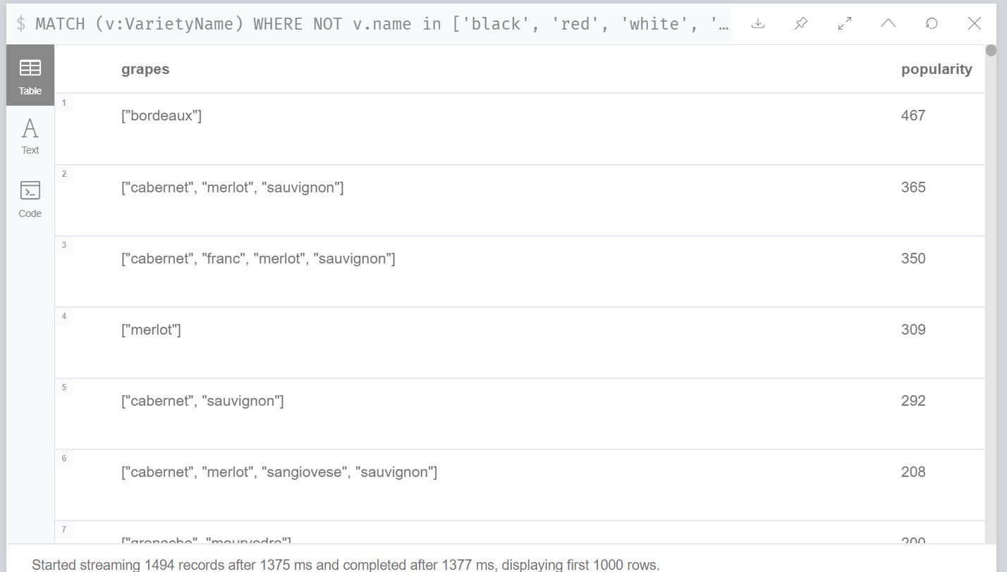This screenshot has height=572, width=1007.
Task: Select the grapes cell containing "franc"
Action: tap(258, 259)
